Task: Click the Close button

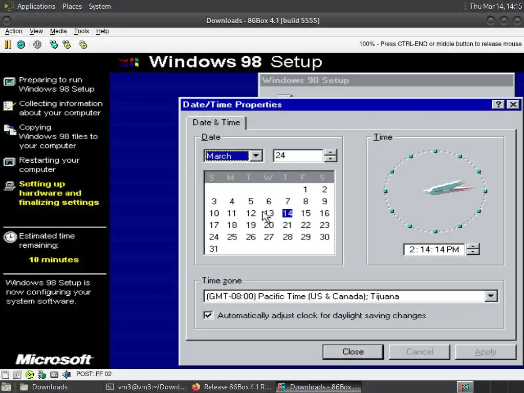Action: pos(353,352)
